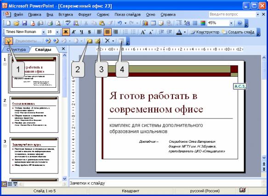Open the font size 18 dropdown

click(57, 32)
